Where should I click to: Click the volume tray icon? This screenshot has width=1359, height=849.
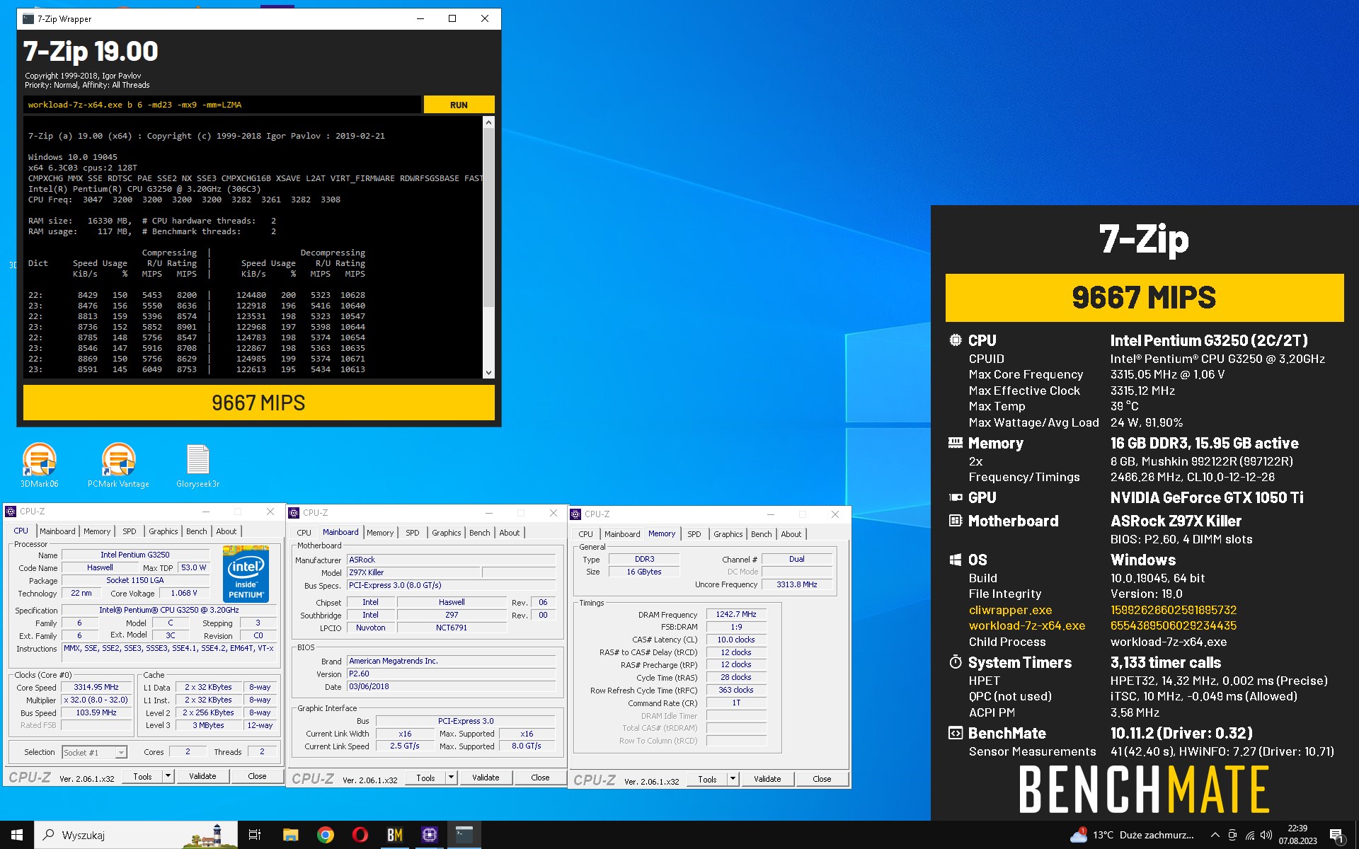point(1266,836)
